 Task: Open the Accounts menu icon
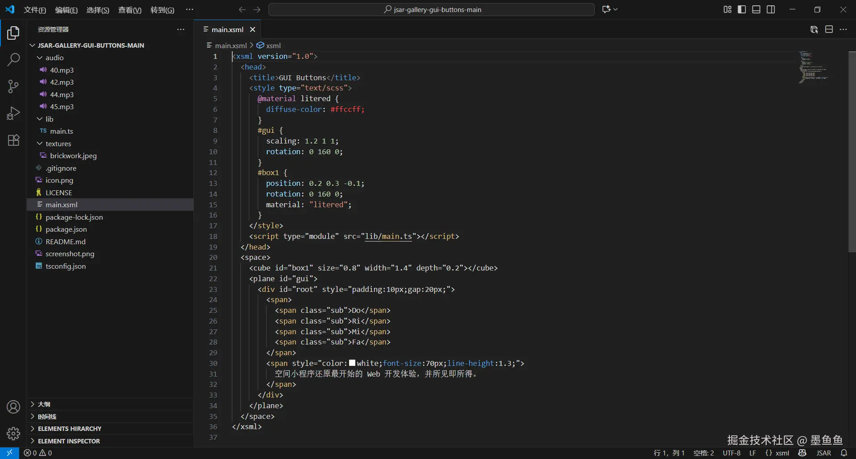[13, 407]
